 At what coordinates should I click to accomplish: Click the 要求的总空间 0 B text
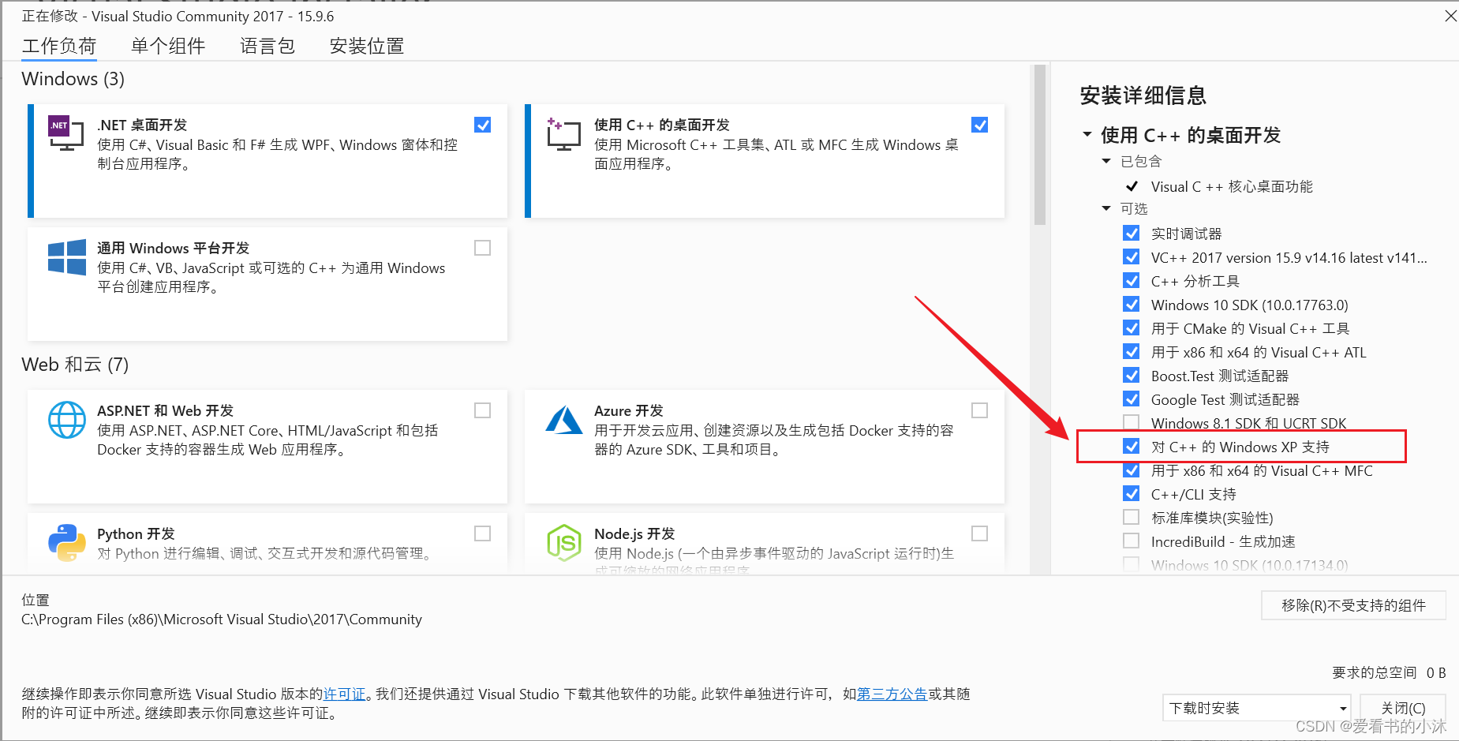1389,672
